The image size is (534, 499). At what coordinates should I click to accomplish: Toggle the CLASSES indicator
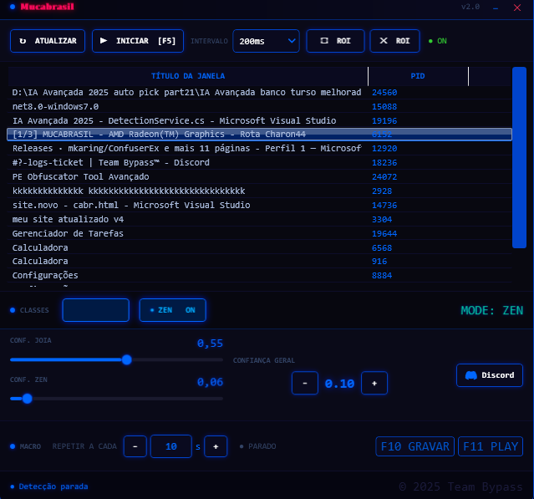[13, 310]
